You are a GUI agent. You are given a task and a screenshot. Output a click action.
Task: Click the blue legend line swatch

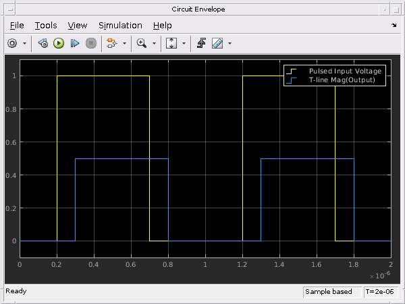click(292, 80)
